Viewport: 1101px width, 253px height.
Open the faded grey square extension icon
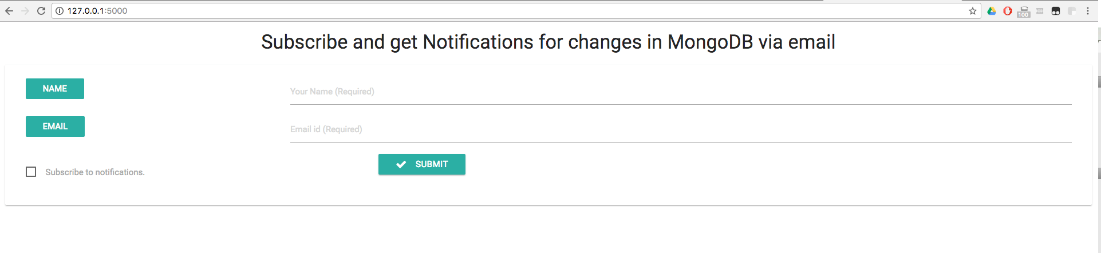click(1072, 11)
